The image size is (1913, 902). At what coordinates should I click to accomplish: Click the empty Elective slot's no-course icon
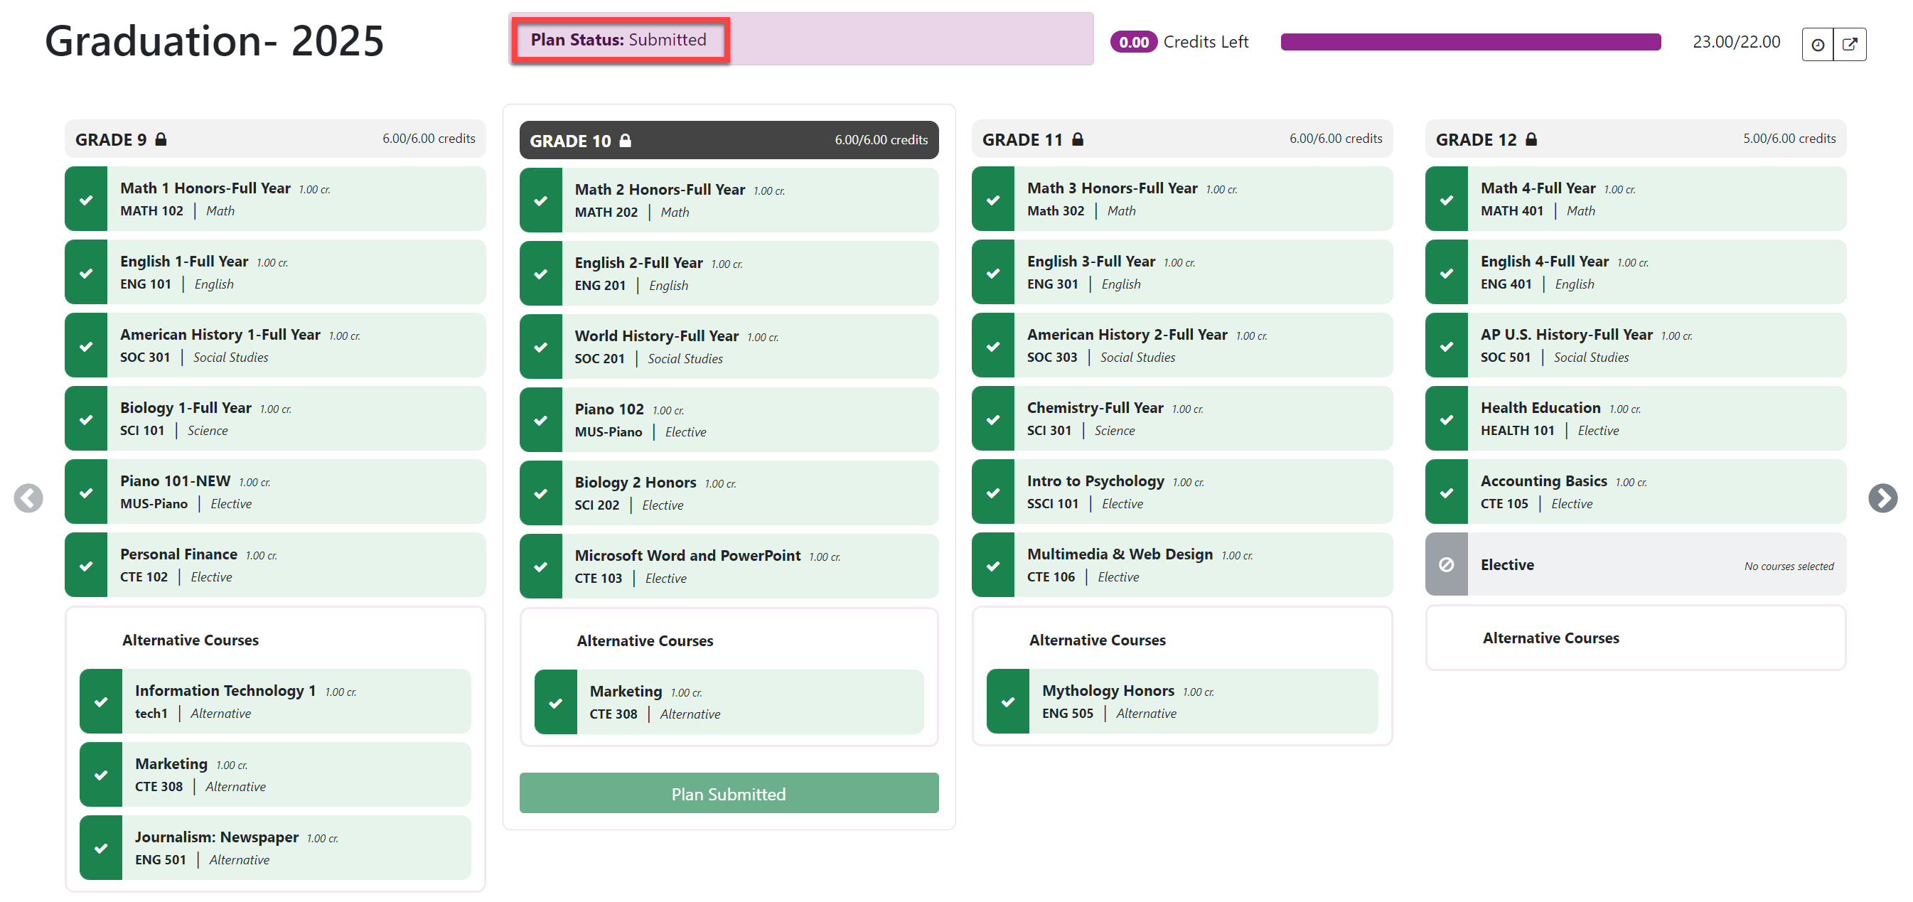(x=1446, y=564)
